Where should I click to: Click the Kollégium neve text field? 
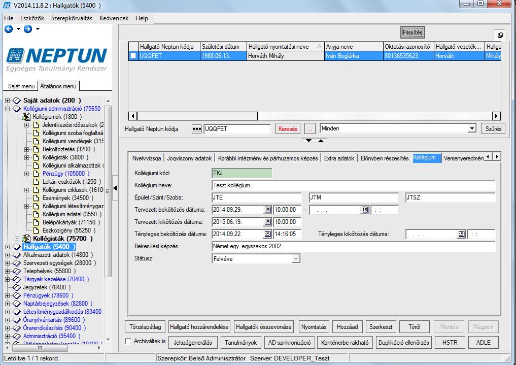point(354,185)
